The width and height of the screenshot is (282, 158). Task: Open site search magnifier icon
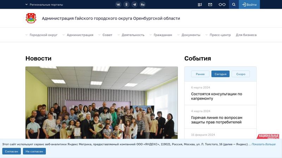(233, 5)
